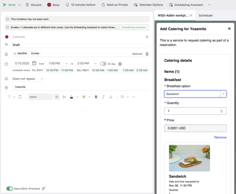Change the 15 minutes before reminder
This screenshot has width=236, height=194.
click(81, 5)
